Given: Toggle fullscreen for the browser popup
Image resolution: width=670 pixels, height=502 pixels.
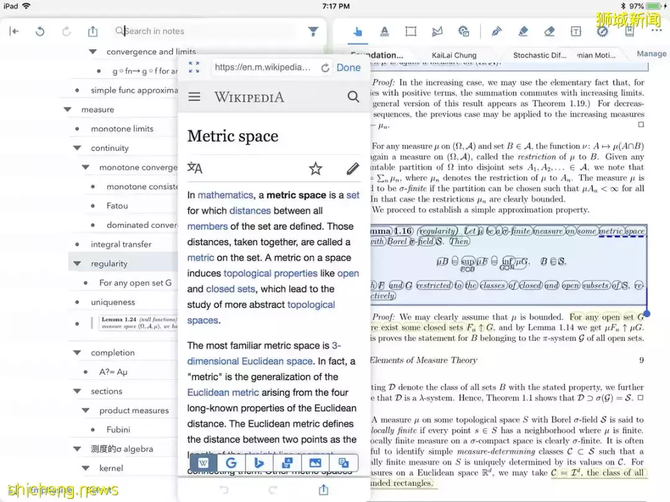Looking at the screenshot, I should coord(194,68).
